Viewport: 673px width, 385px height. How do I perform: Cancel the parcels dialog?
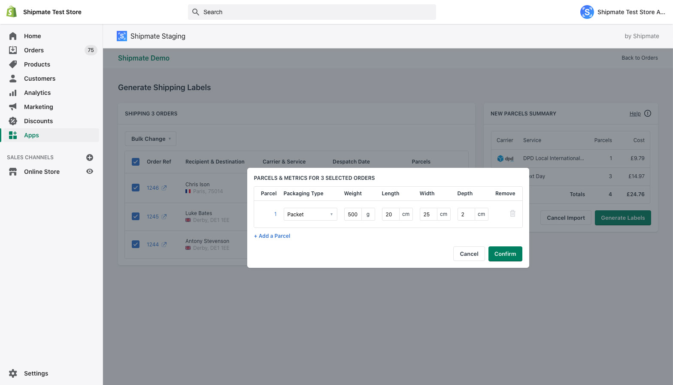coord(469,254)
